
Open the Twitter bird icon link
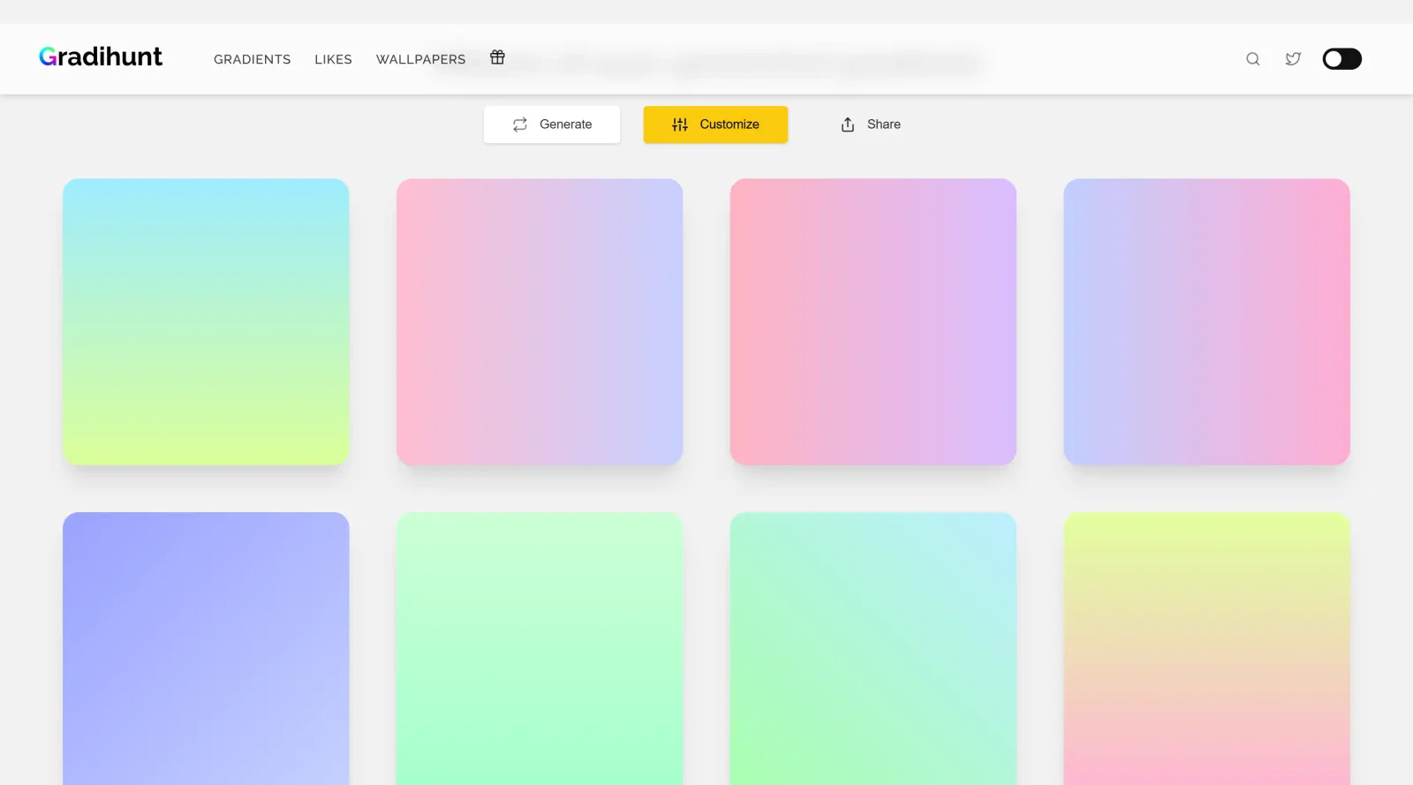pyautogui.click(x=1293, y=59)
